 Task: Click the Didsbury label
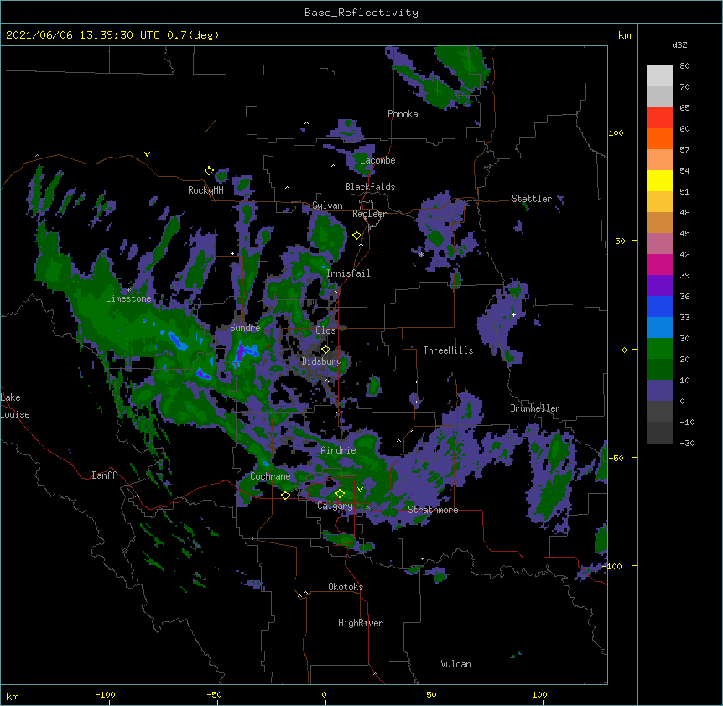(x=322, y=361)
